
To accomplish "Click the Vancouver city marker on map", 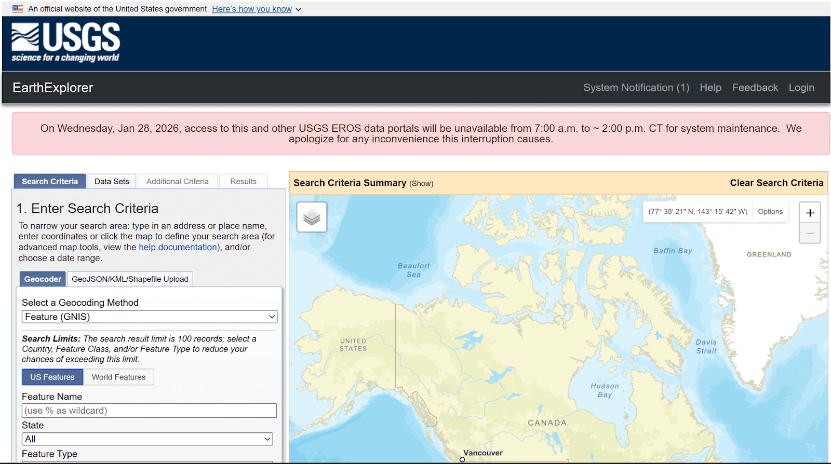I will coord(462,459).
